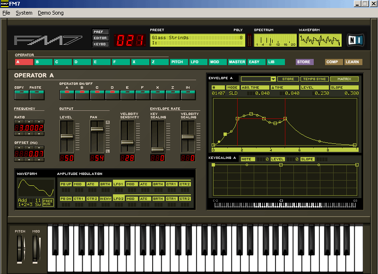Click the FREE RUN indicator in Waveform
Image resolution: width=378 pixels, height=274 pixels.
(x=48, y=203)
